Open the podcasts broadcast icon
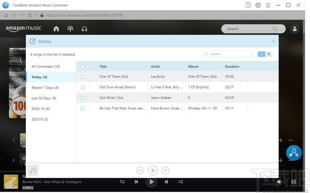 70,29
